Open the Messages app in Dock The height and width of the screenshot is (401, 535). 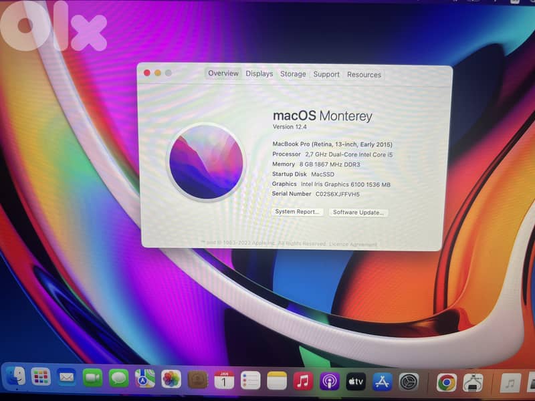pyautogui.click(x=118, y=378)
